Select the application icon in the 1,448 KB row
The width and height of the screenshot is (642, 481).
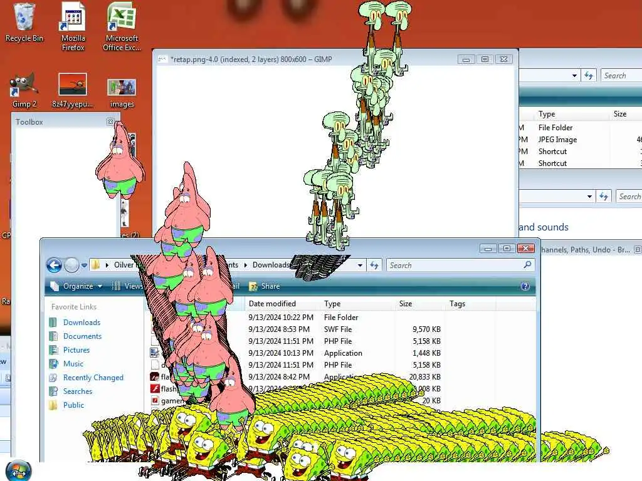(155, 353)
